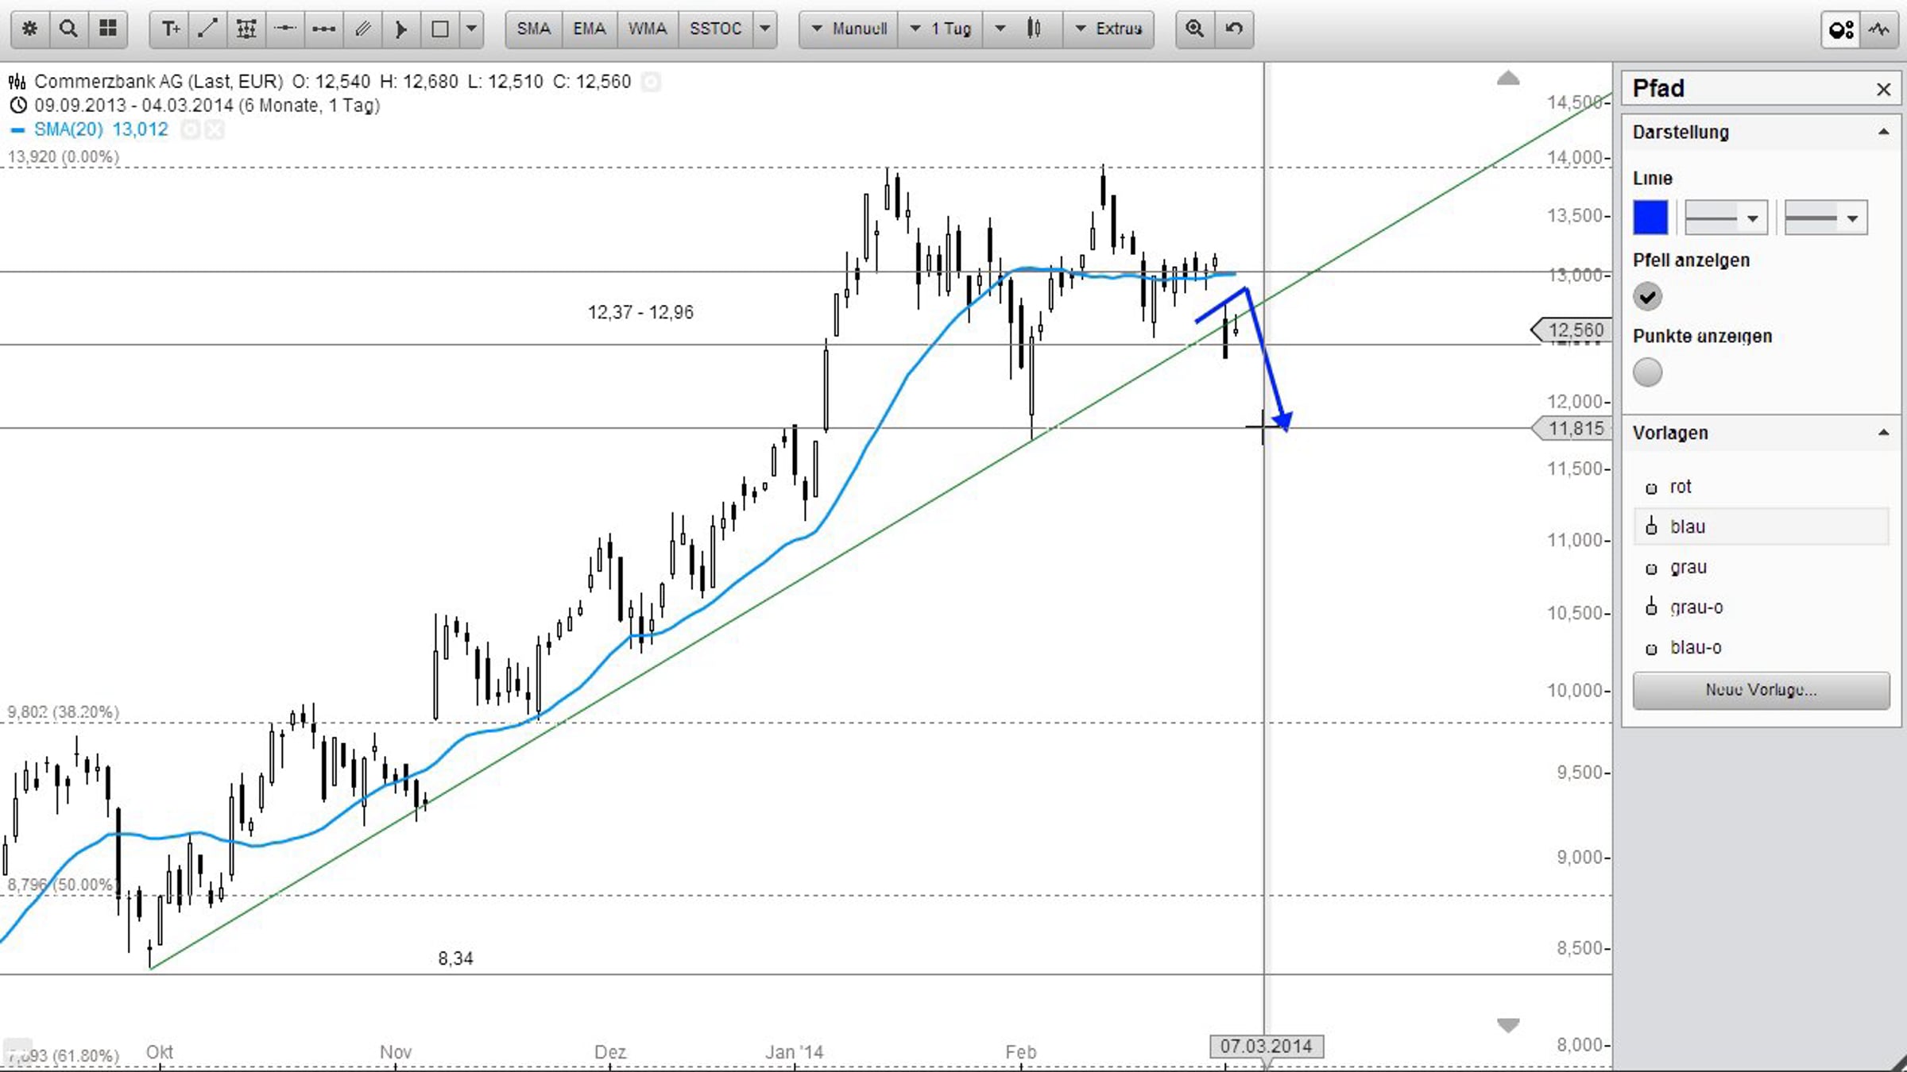The width and height of the screenshot is (1907, 1072).
Task: Open the 1 Tag interval dropdown
Action: coord(942,29)
